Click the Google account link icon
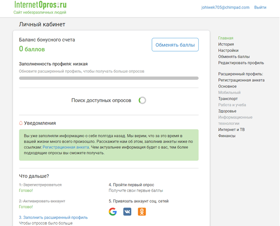280x226 pixels. 113,212
